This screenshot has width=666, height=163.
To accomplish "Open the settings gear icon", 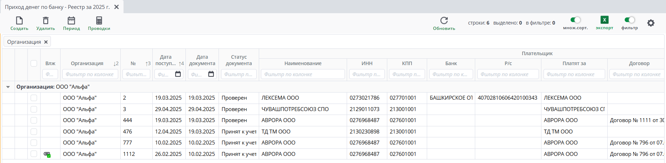I will tap(651, 23).
